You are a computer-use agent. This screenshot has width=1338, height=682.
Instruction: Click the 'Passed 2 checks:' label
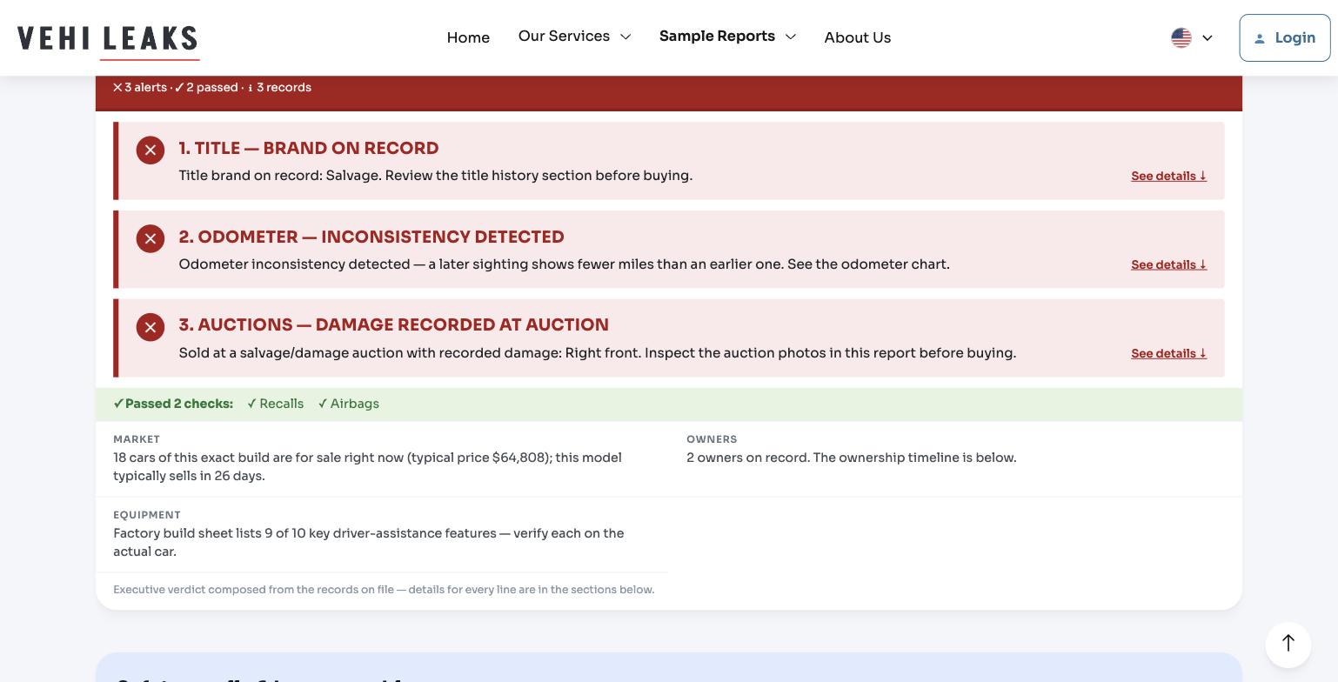coord(173,404)
